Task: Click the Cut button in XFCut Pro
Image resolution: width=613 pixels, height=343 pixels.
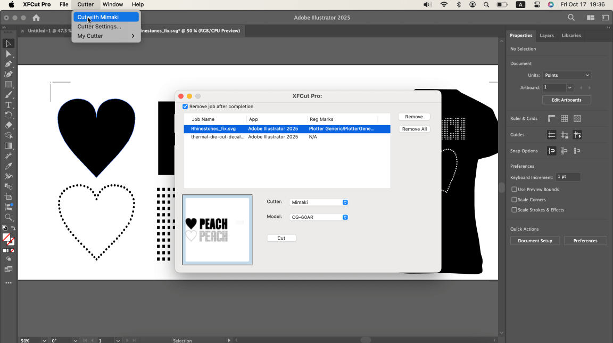Action: click(281, 238)
